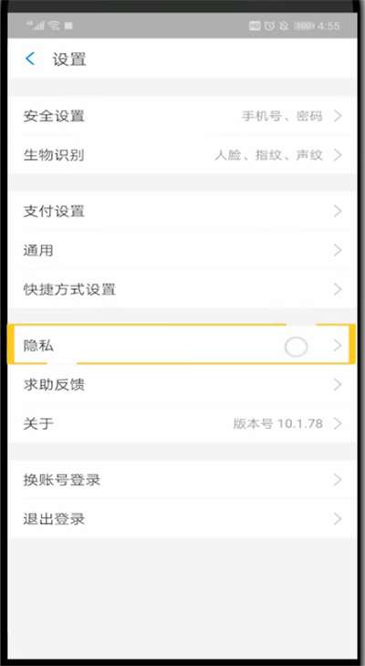This screenshot has width=365, height=666.
Task: Expand chevron beside 人脸、指纹、声纹
Action: 338,154
